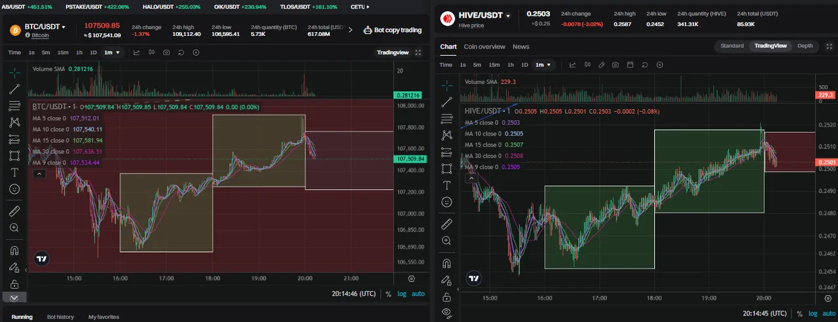The image size is (838, 322).
Task: Toggle log scale on BTC chart
Action: point(401,294)
